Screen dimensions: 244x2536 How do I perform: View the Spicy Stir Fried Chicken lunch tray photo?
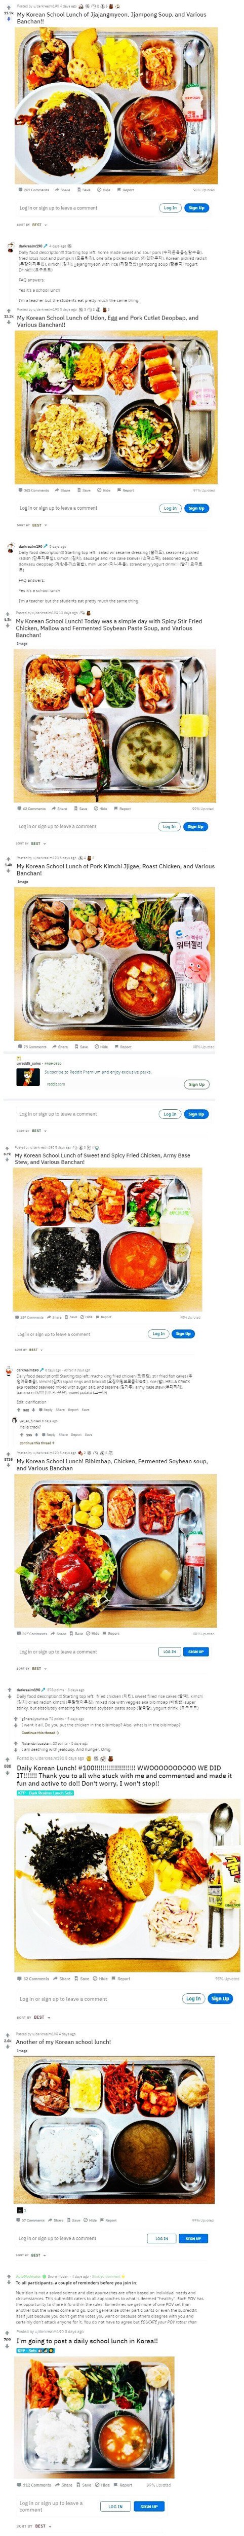[112, 725]
